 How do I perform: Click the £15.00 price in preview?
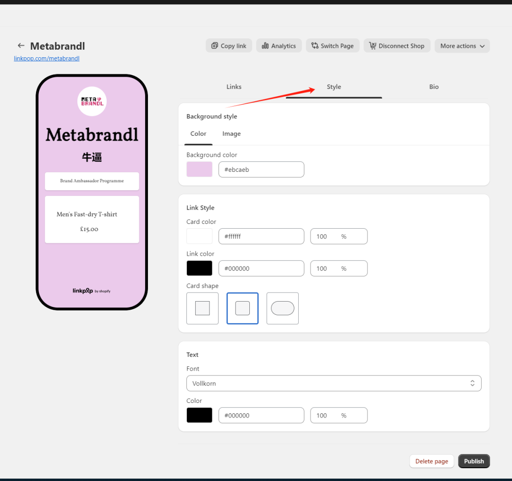click(x=89, y=229)
